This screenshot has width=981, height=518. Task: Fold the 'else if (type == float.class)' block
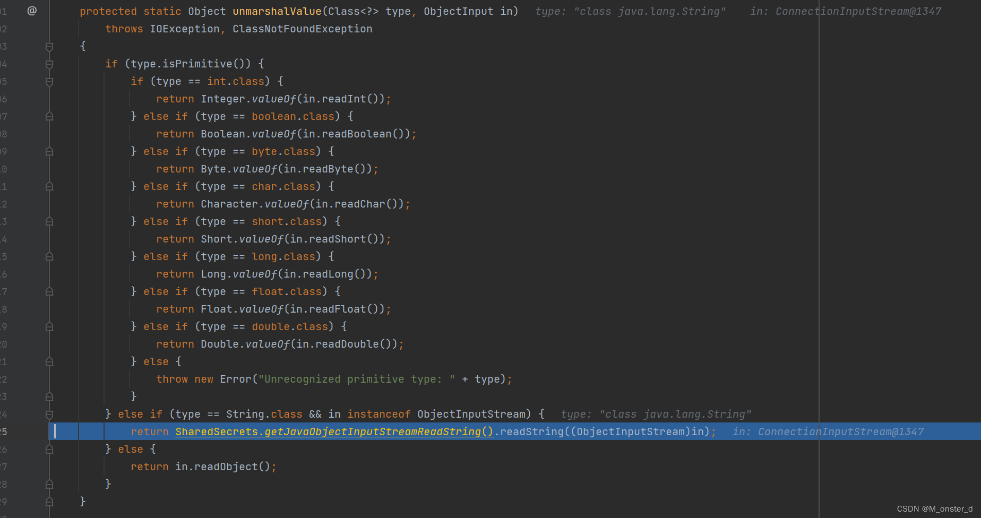49,291
